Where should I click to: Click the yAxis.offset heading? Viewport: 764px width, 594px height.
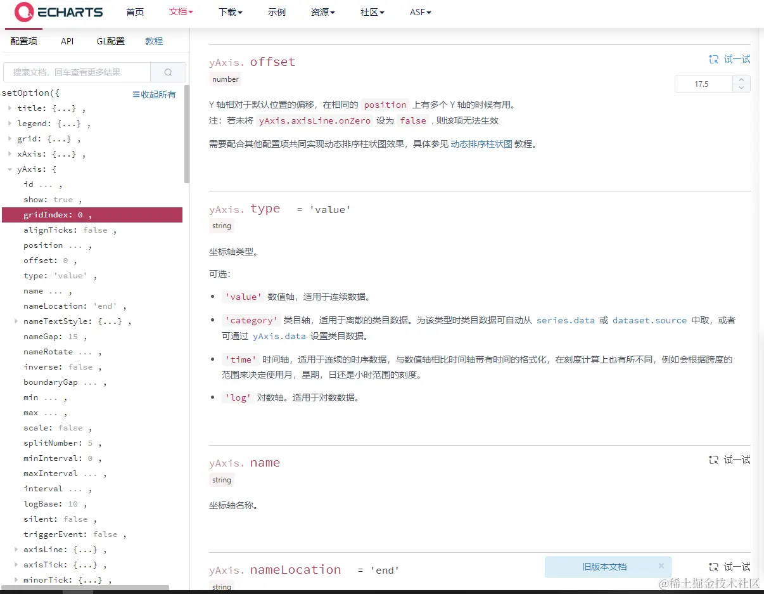click(x=252, y=62)
